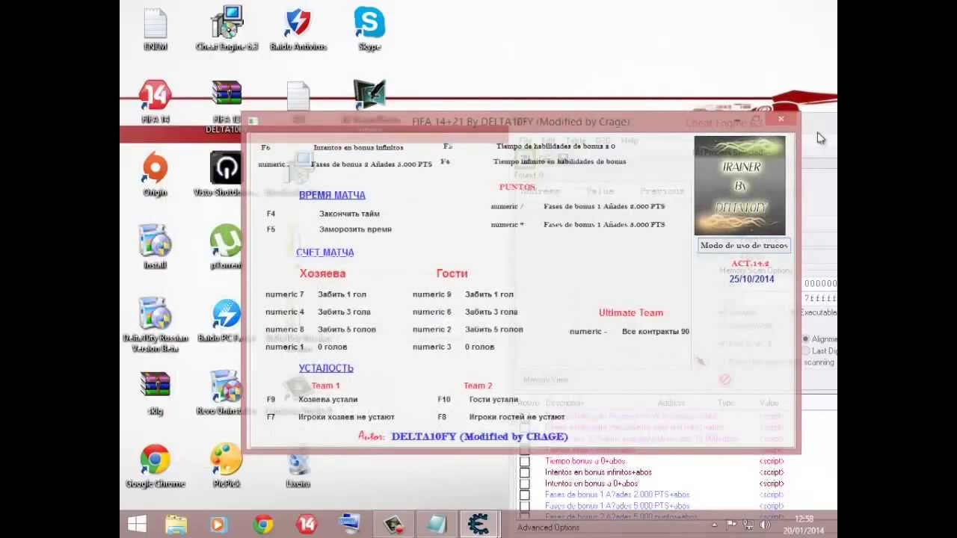Switch to FIFA 14 on the taskbar
957x538 pixels.
pyautogui.click(x=307, y=524)
